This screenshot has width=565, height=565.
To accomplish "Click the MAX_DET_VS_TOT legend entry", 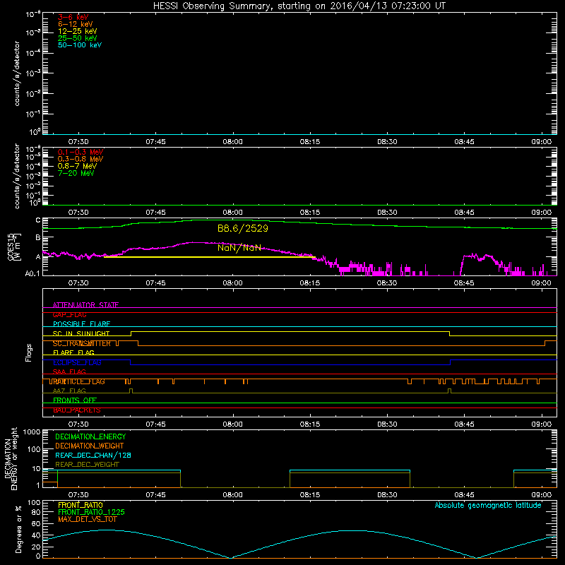I will 87,519.
